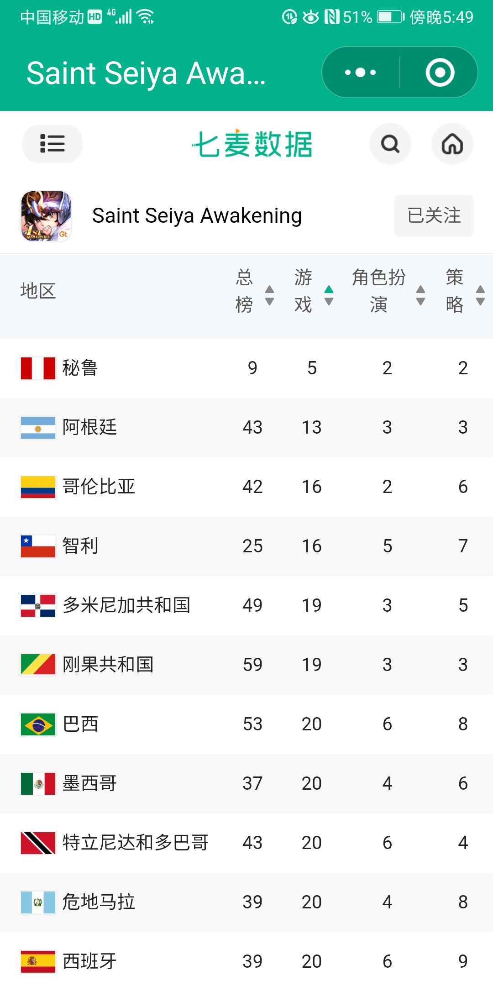Sort by 总榜 column arrows
The width and height of the screenshot is (493, 986).
pyautogui.click(x=269, y=295)
